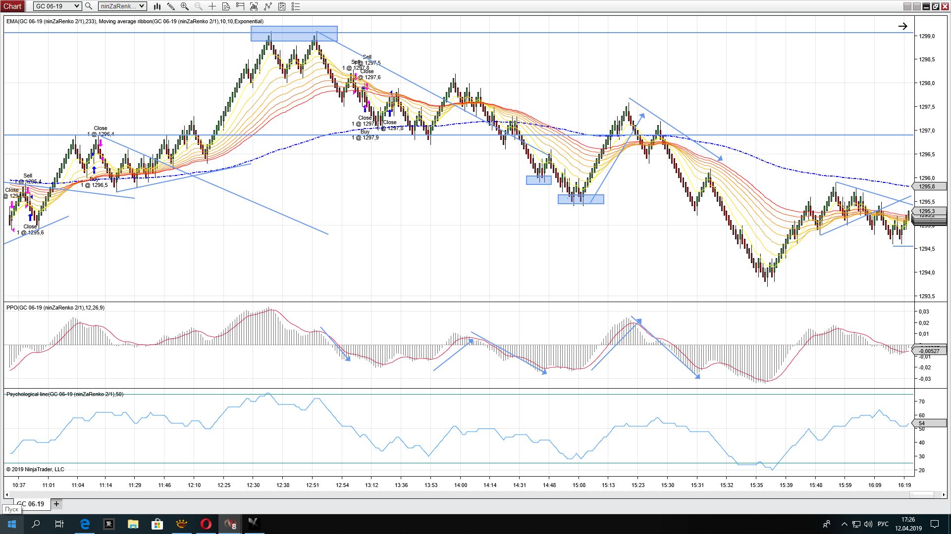Viewport: 951px width, 534px height.
Task: Select the GC 06-19 chart tab
Action: tap(30, 504)
